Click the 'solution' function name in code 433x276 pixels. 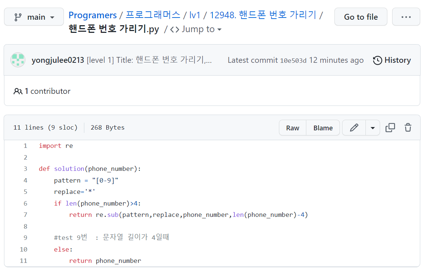[69, 169]
